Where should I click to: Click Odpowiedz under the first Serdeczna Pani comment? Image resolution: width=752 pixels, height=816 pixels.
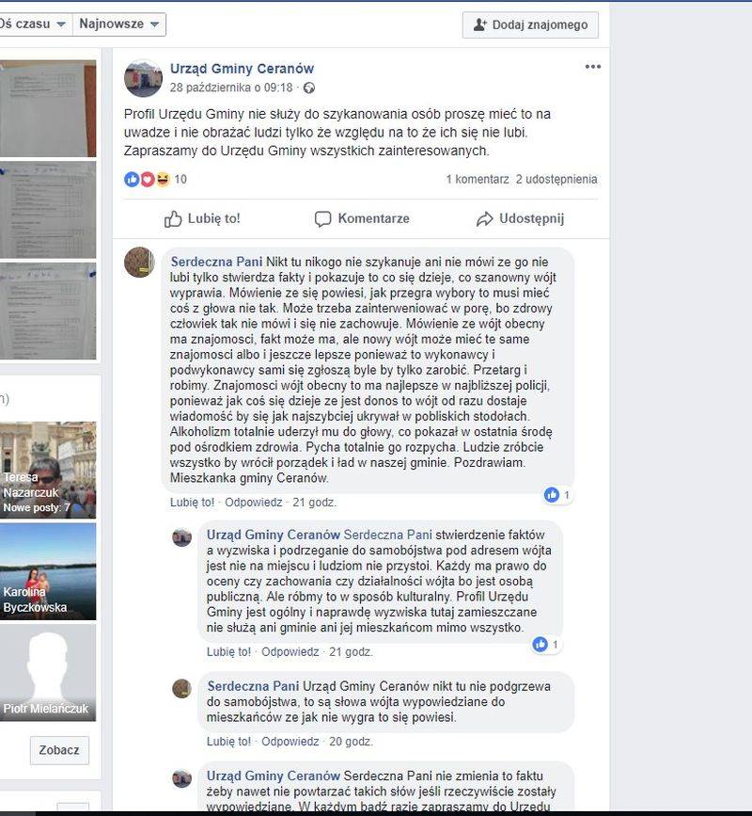pos(253,503)
